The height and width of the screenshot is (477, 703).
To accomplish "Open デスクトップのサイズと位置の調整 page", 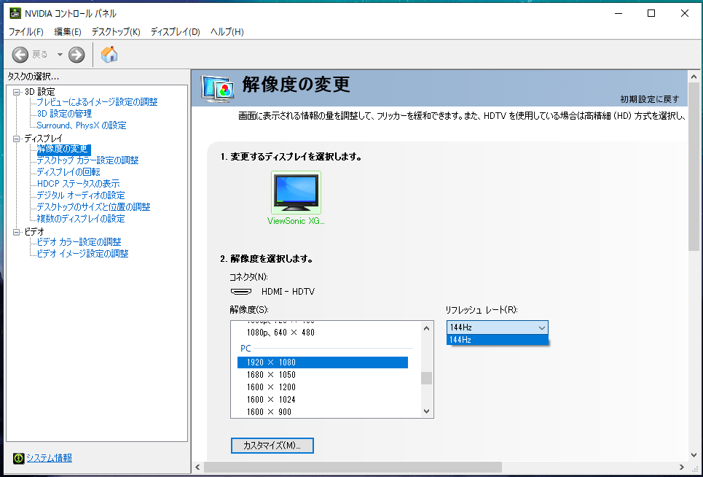I will pyautogui.click(x=94, y=207).
